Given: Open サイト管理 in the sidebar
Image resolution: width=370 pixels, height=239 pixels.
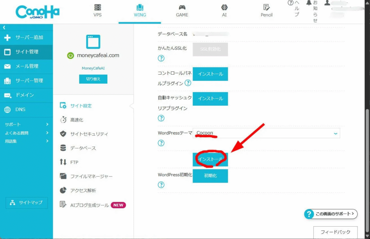Looking at the screenshot, I should 26,52.
